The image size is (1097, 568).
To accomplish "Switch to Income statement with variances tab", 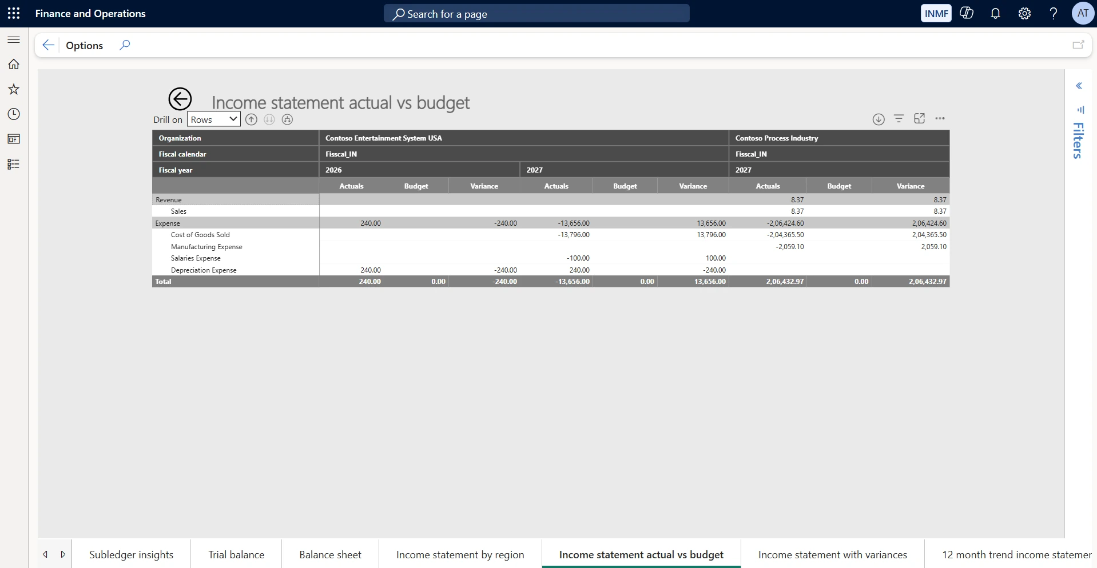I will [x=833, y=554].
